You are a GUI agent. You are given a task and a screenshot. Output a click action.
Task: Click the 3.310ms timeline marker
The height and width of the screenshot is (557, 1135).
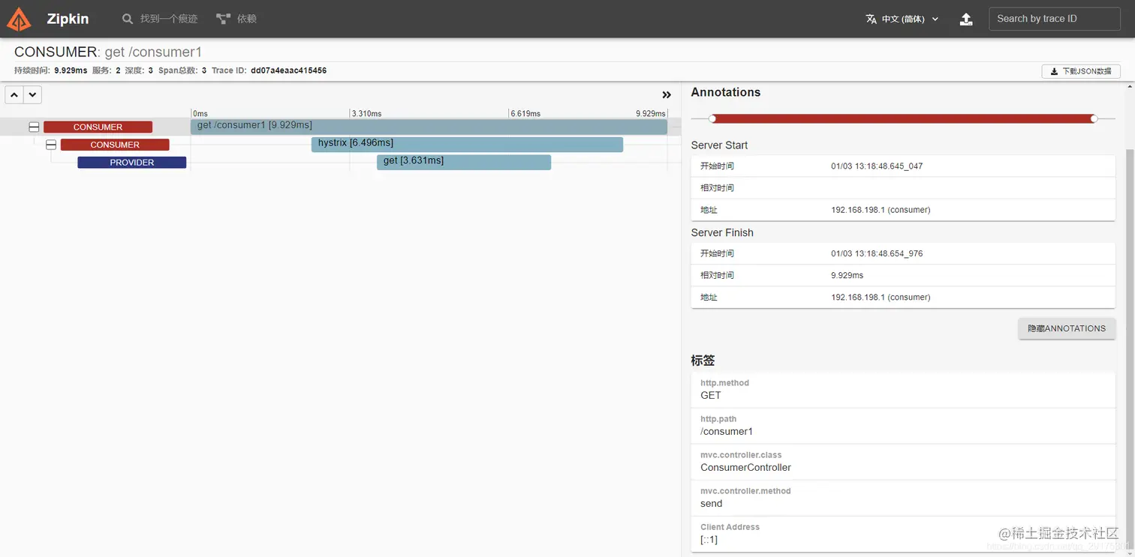tap(366, 114)
